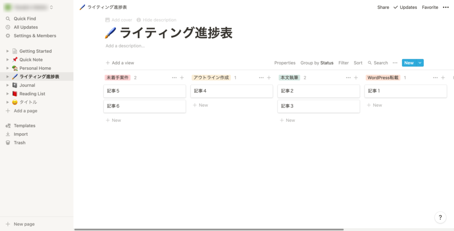
Task: Click New page at sidebar bottom
Action: 36,224
